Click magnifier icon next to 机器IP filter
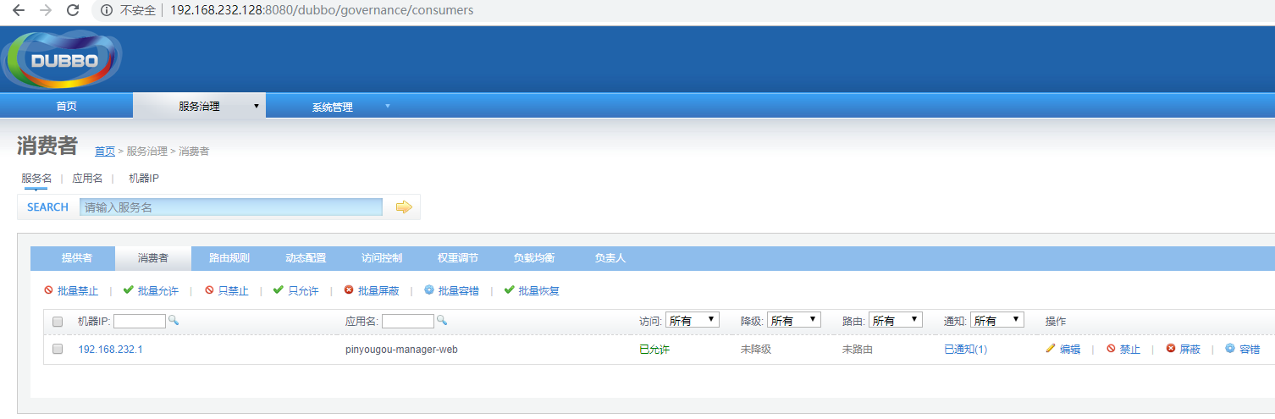1275x419 pixels. point(173,320)
